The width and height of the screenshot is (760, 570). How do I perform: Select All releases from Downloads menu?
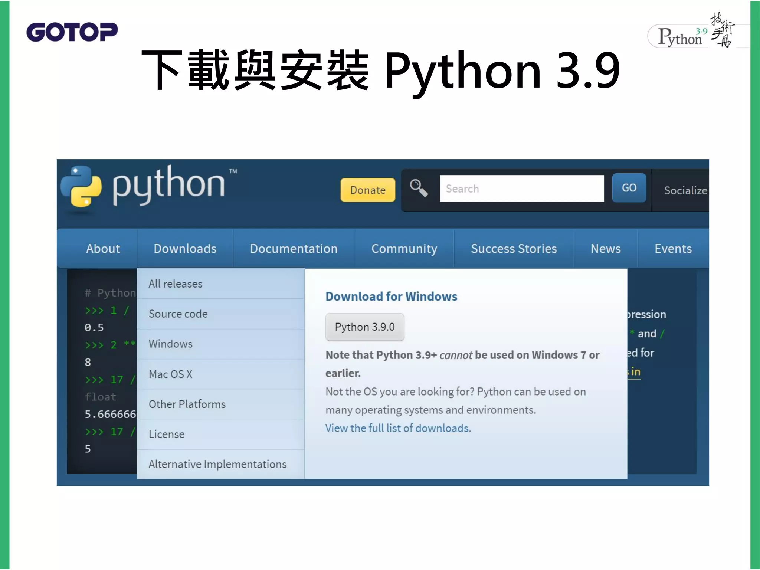tap(221, 284)
